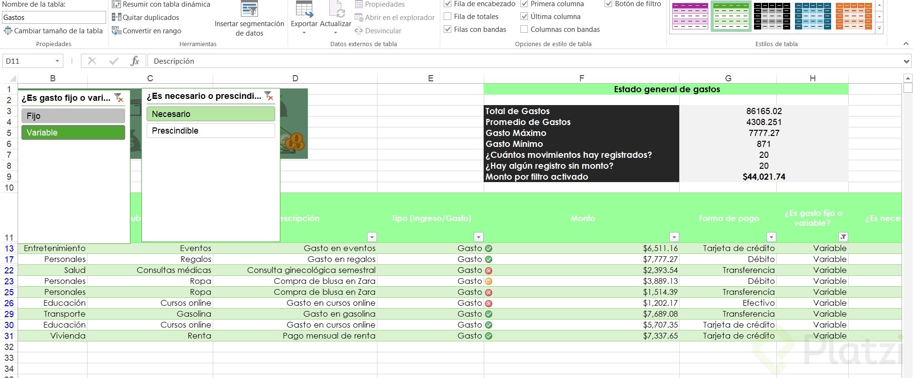Image resolution: width=913 pixels, height=378 pixels.
Task: Click the Estado general de gastos title cell
Action: click(666, 89)
